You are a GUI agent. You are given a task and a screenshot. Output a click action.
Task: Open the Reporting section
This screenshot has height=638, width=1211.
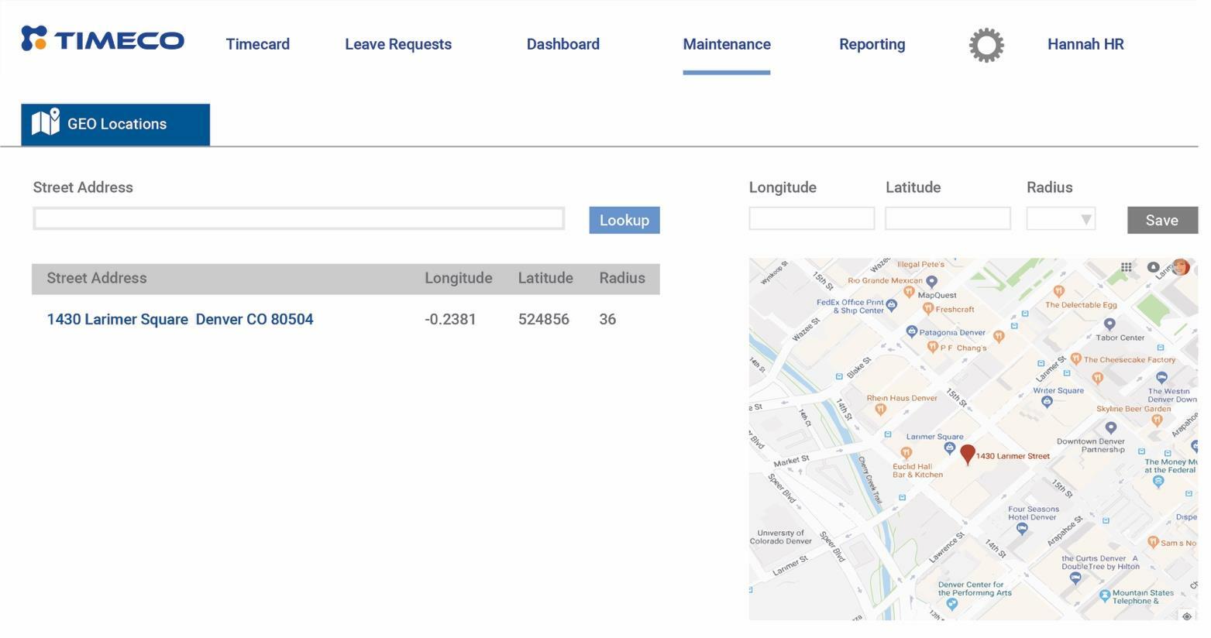point(872,44)
